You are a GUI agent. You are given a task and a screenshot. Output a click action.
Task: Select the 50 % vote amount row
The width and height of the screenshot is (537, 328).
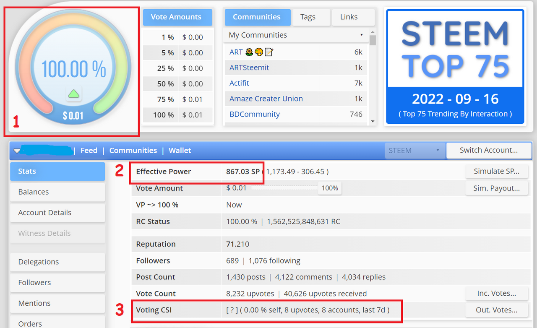pos(178,84)
